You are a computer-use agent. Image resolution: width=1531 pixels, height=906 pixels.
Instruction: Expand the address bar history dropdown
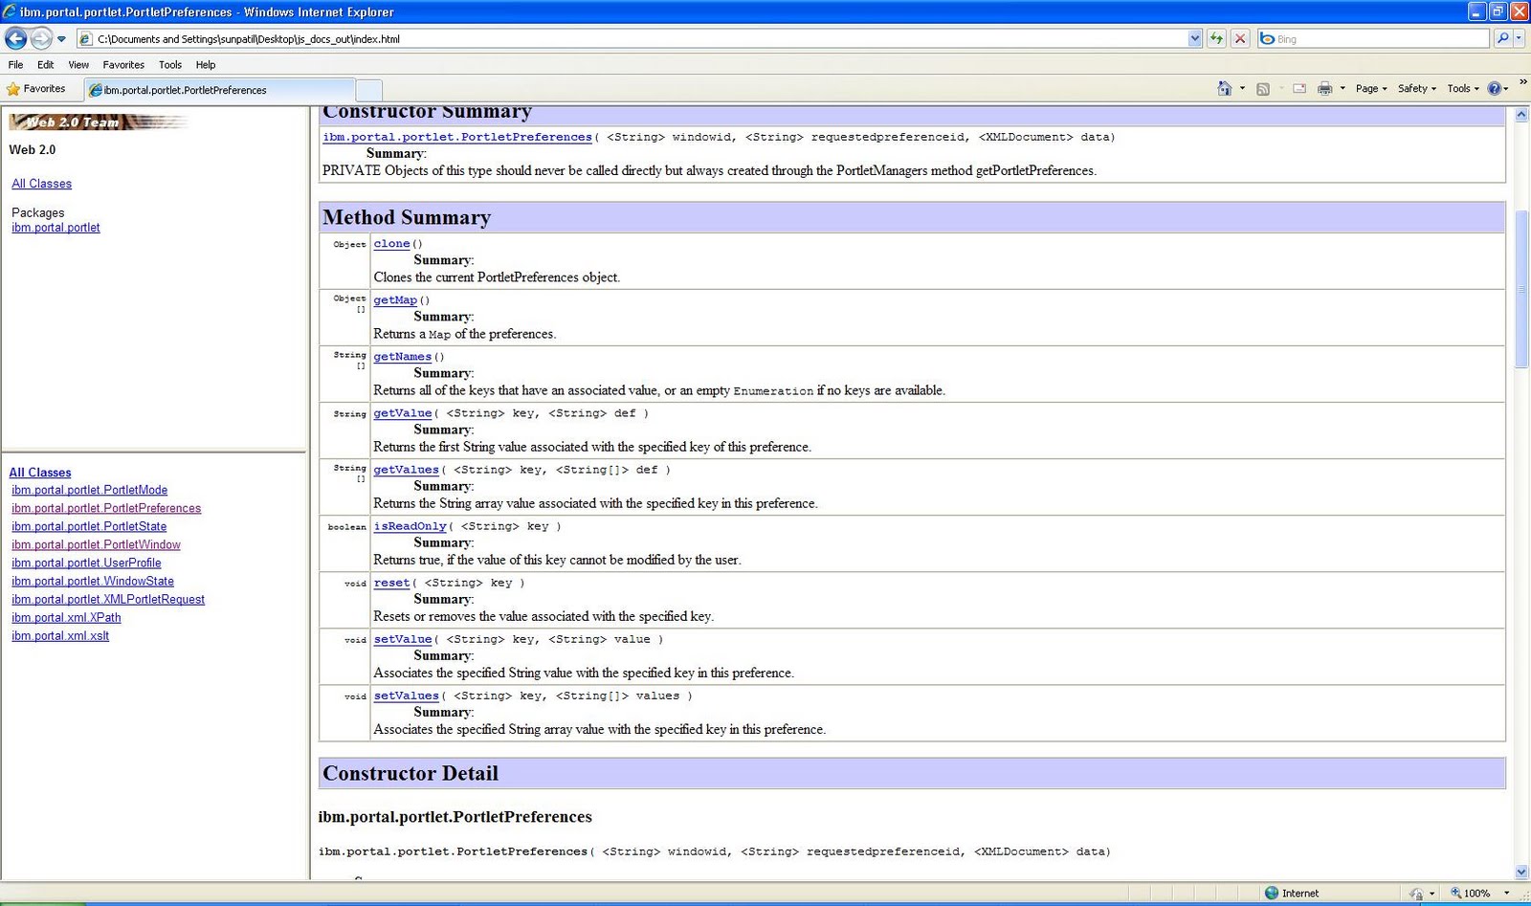[1194, 38]
